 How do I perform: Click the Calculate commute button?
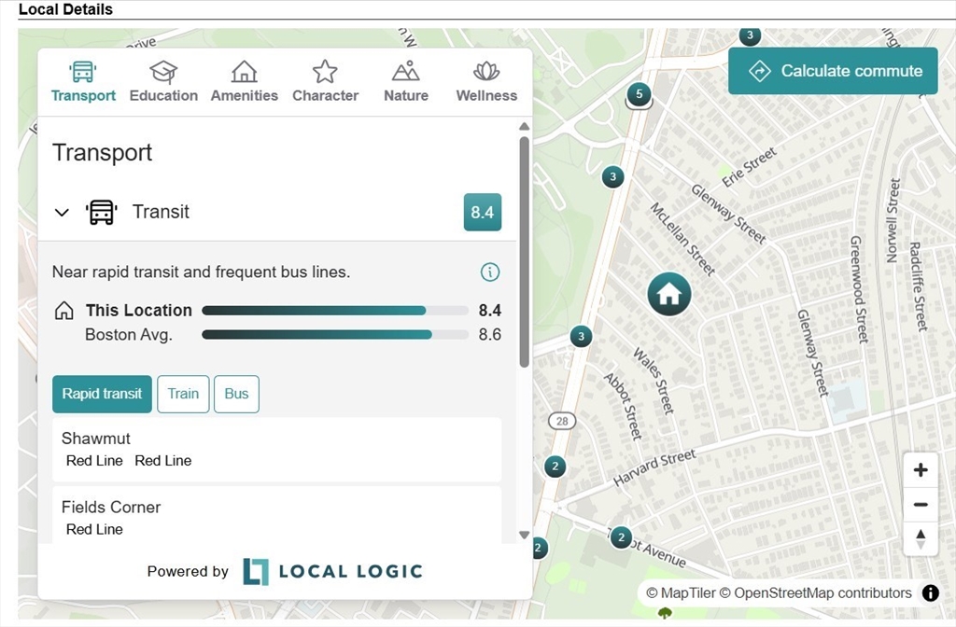tap(833, 71)
